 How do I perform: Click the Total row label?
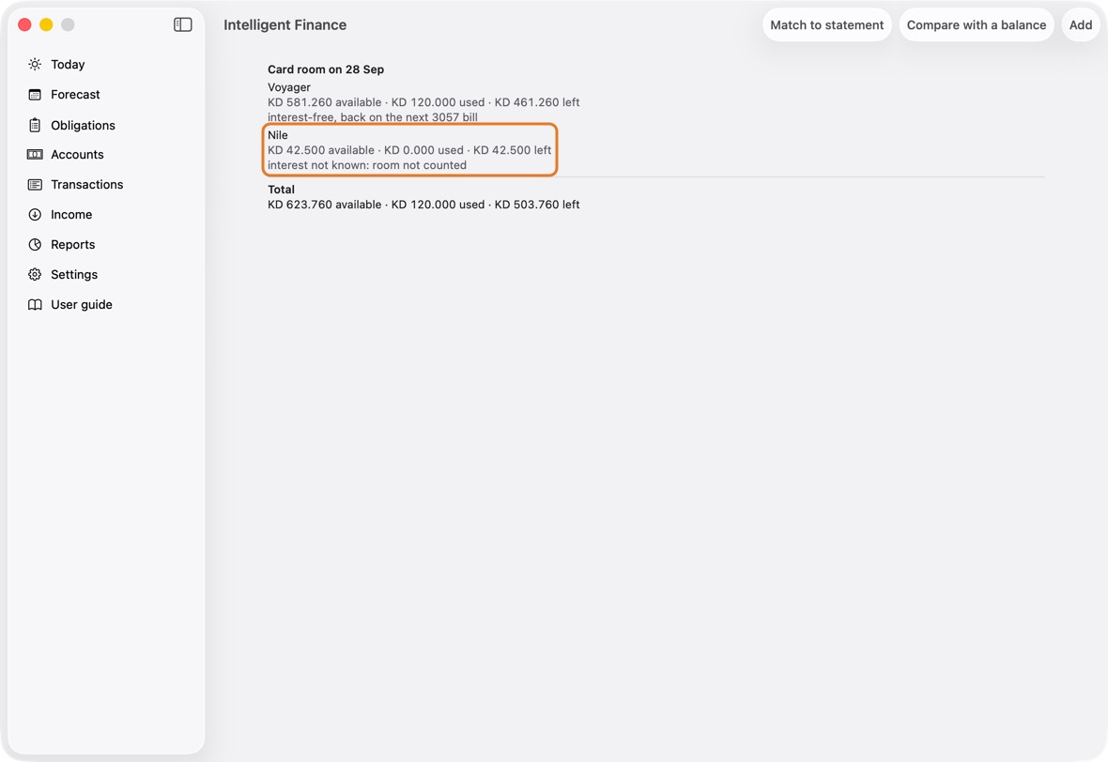pos(282,190)
